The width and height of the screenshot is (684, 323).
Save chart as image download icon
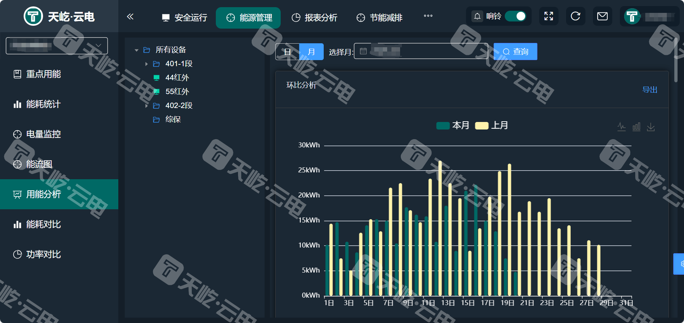651,127
